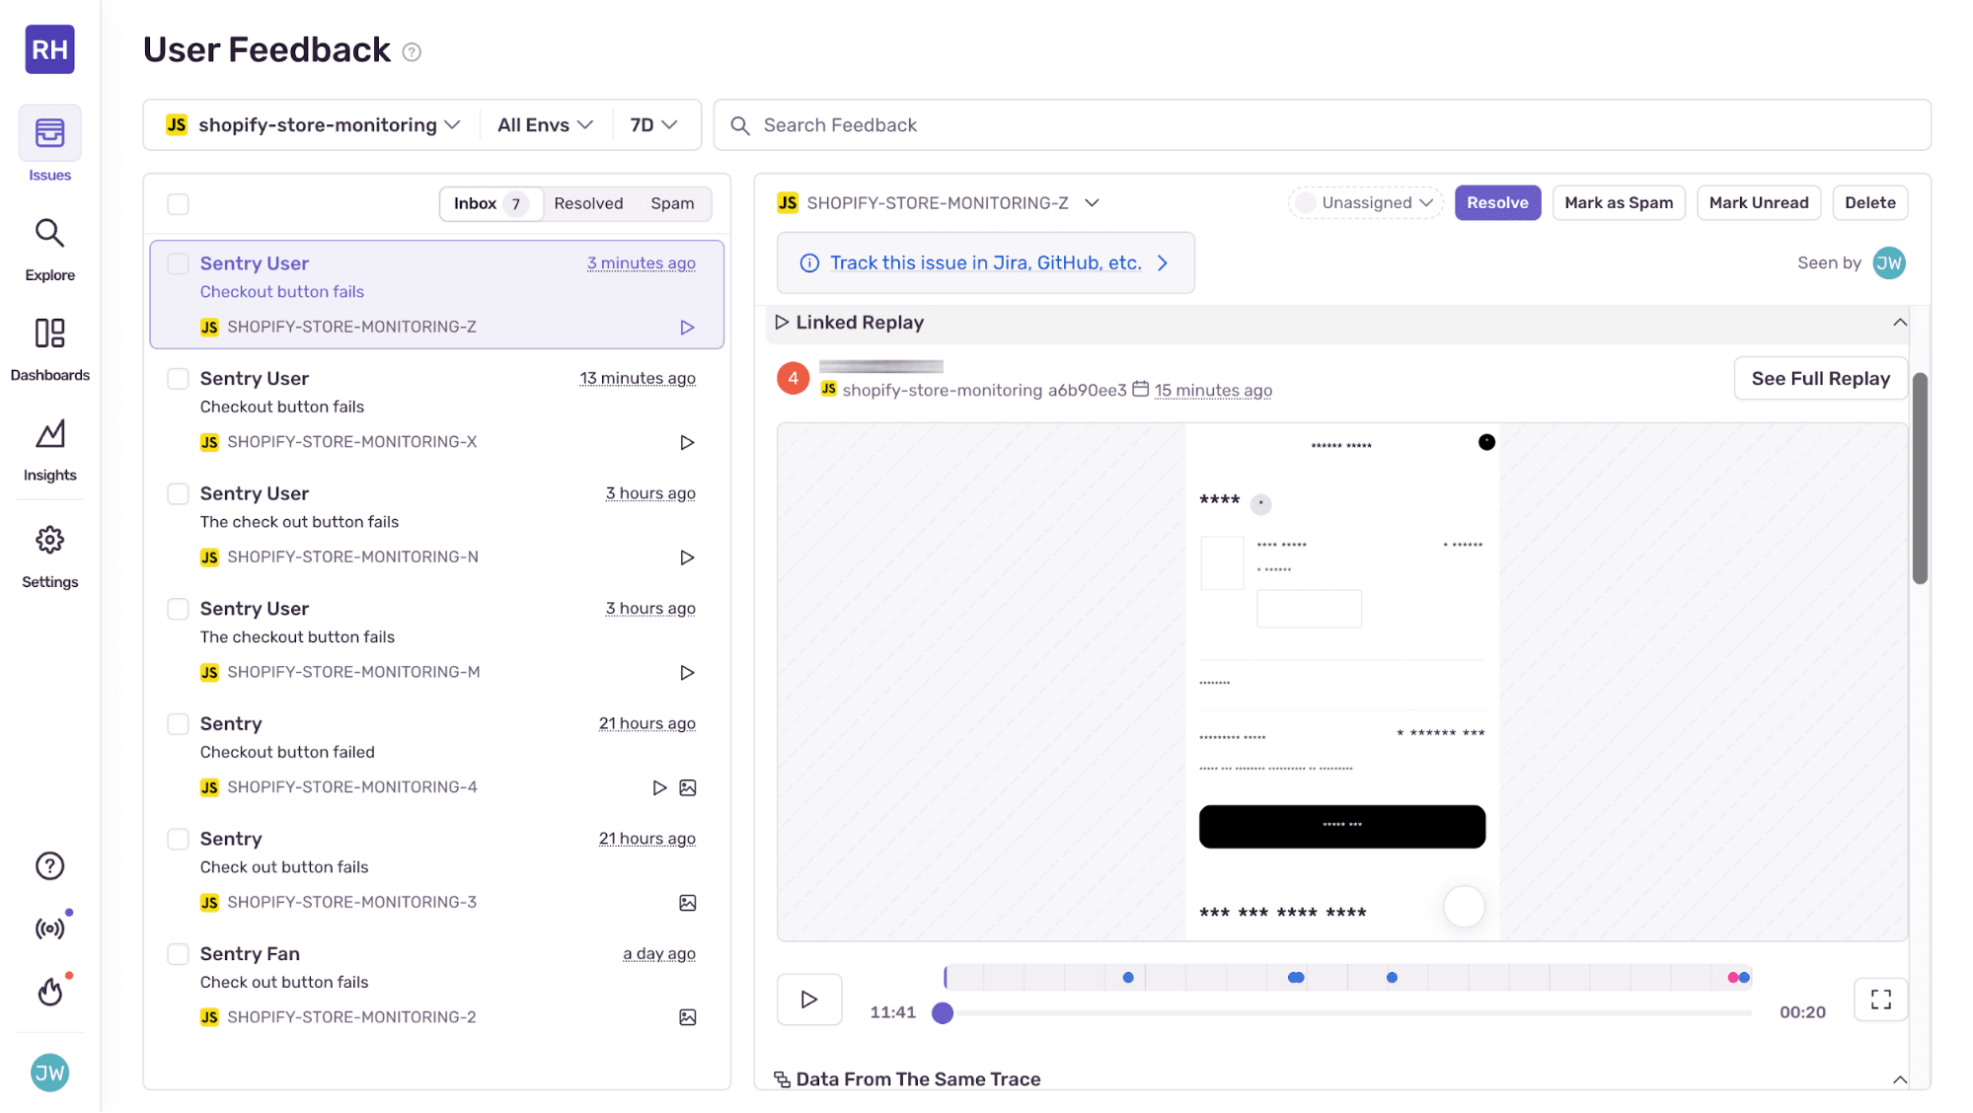This screenshot has height=1113, width=1973.
Task: Switch to the Spam tab
Action: 673,203
